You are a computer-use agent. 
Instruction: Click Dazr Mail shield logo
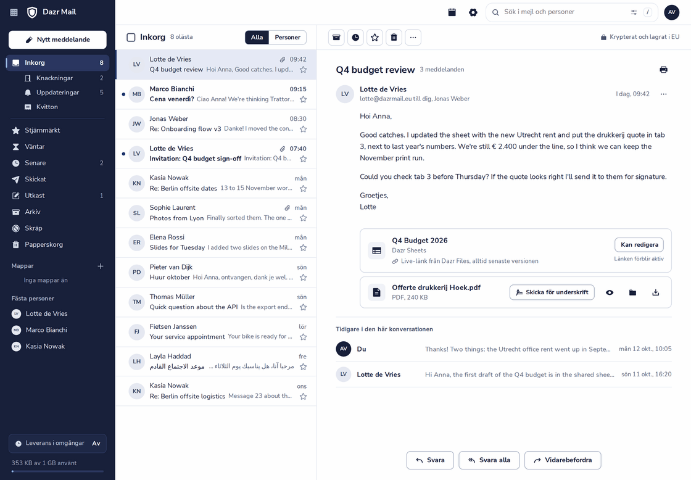coord(32,12)
